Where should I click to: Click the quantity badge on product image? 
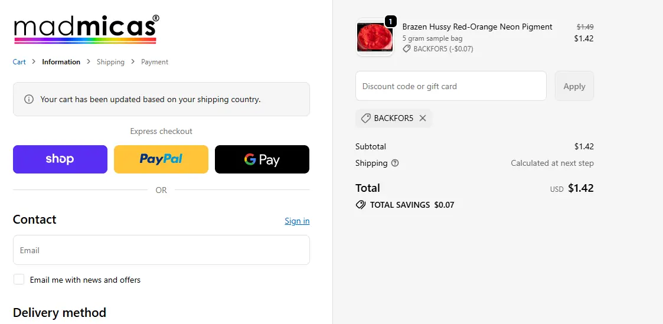click(390, 21)
